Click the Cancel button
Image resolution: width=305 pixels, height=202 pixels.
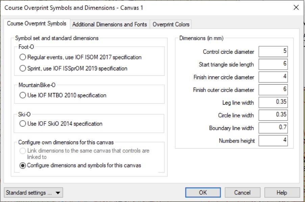point(242,193)
